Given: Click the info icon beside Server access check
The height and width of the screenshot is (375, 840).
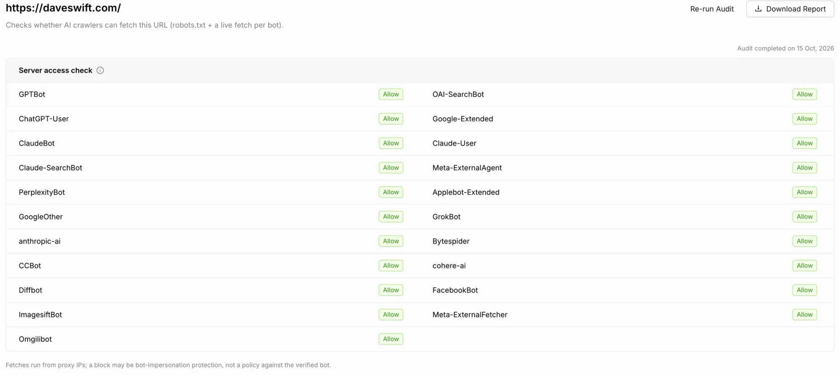Looking at the screenshot, I should [x=100, y=70].
